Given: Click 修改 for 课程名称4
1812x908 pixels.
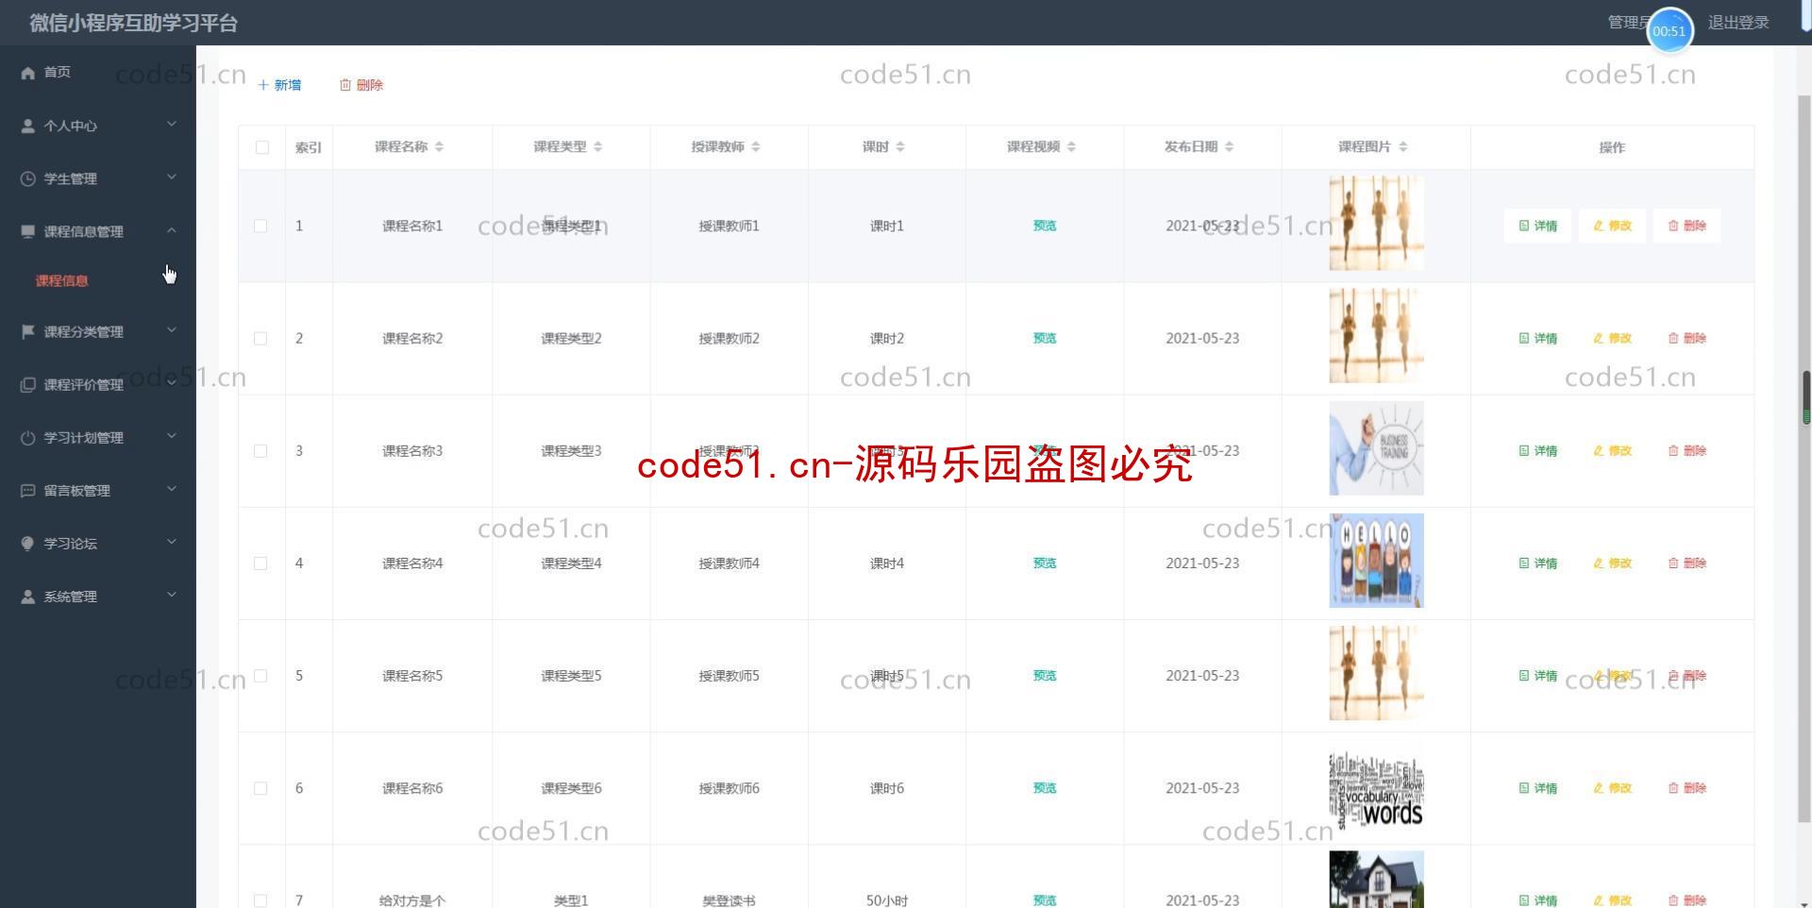Looking at the screenshot, I should pyautogui.click(x=1612, y=563).
